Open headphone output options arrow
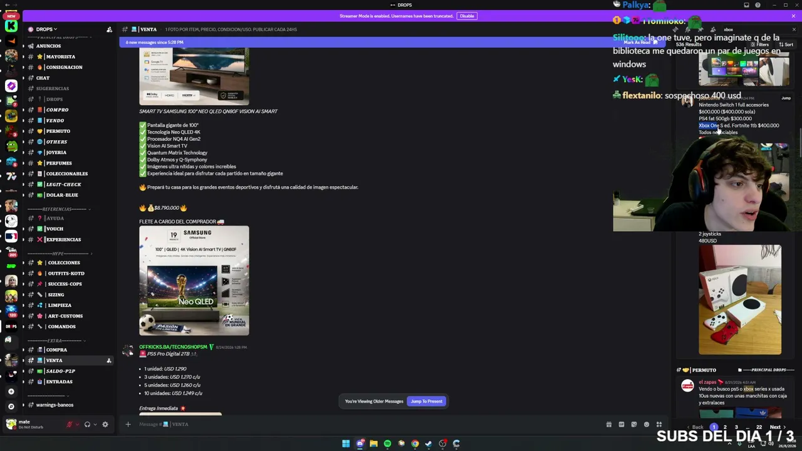The image size is (802, 451). click(95, 425)
